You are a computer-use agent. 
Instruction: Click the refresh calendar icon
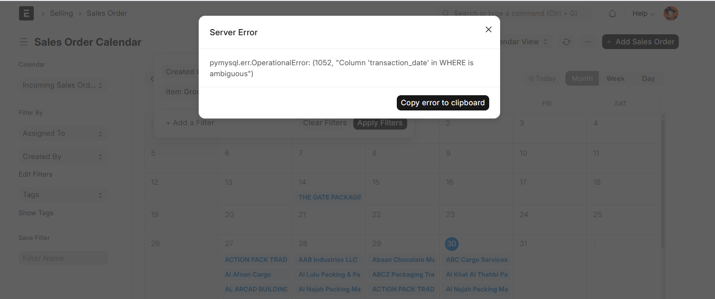click(x=566, y=42)
